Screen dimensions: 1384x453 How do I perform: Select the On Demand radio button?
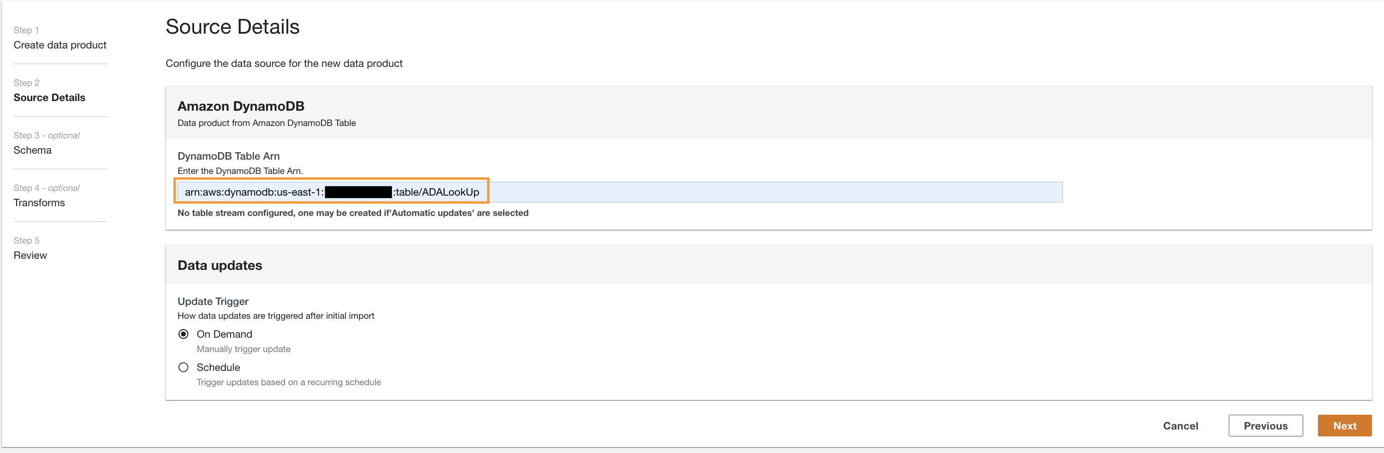tap(183, 334)
